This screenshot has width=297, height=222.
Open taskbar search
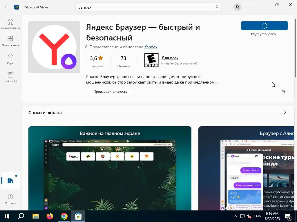[21, 216]
